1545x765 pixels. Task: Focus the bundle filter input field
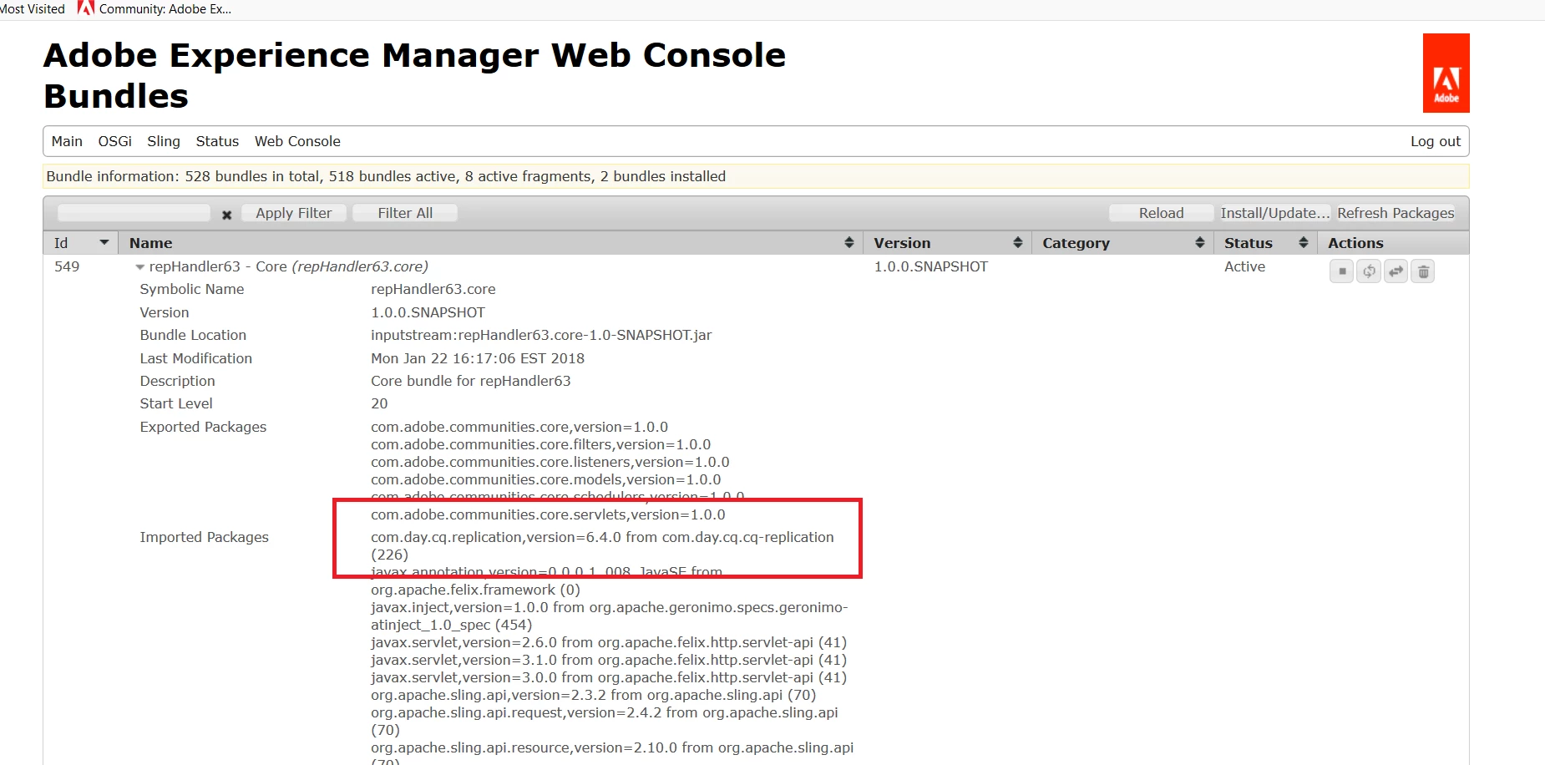pos(134,213)
